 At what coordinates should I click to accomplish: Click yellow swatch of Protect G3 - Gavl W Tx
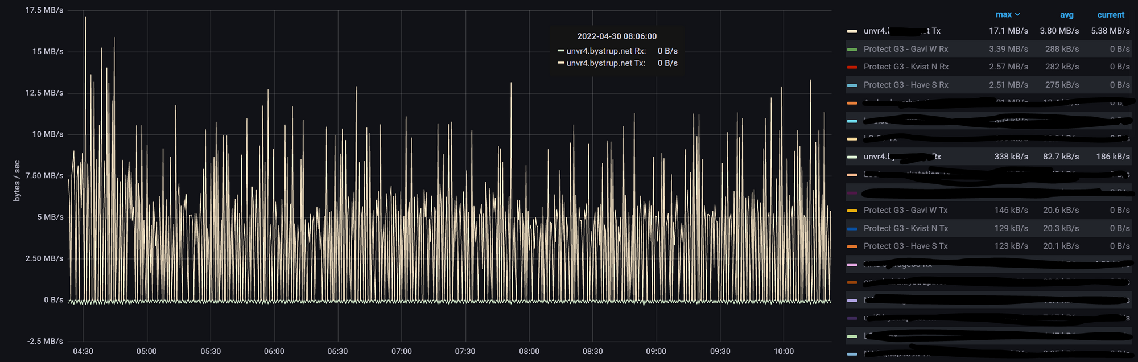pos(852,211)
